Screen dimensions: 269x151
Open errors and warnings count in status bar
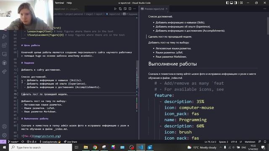pos(32,142)
